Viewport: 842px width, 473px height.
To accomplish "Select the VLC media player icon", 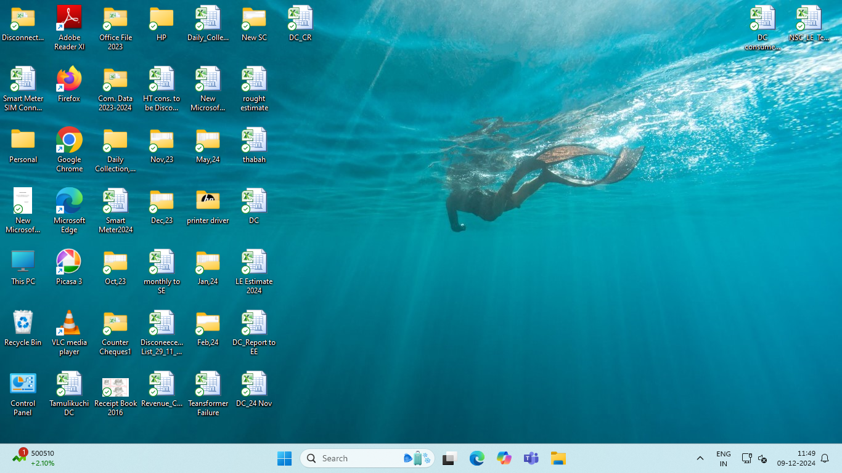I will pos(69,324).
